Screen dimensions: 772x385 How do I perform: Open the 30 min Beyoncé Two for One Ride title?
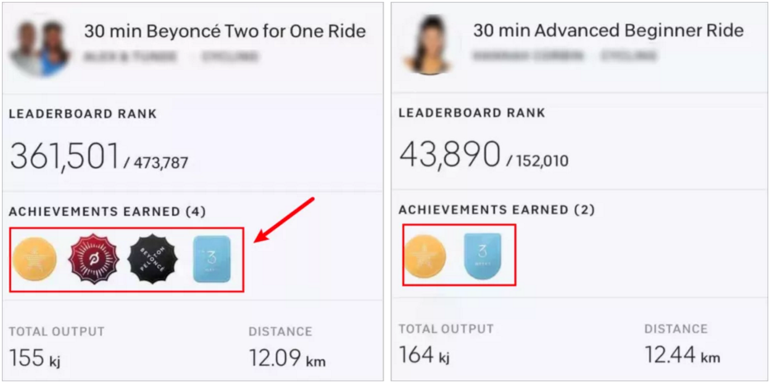click(x=225, y=31)
